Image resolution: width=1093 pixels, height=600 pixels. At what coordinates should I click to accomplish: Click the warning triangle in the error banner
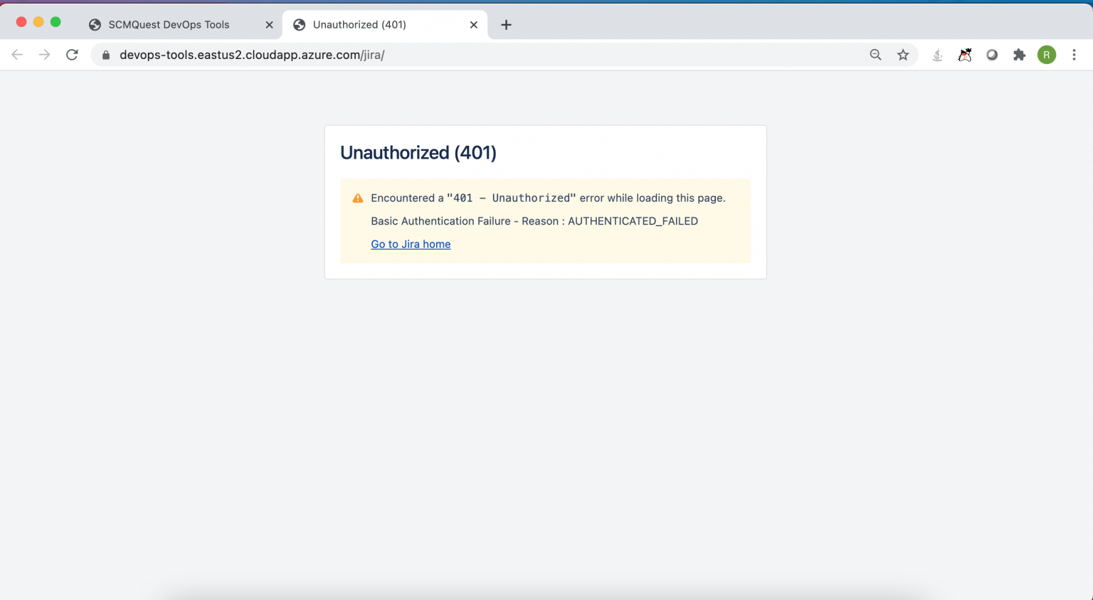click(358, 198)
